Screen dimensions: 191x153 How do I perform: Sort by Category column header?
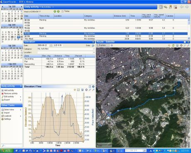tap(98, 16)
